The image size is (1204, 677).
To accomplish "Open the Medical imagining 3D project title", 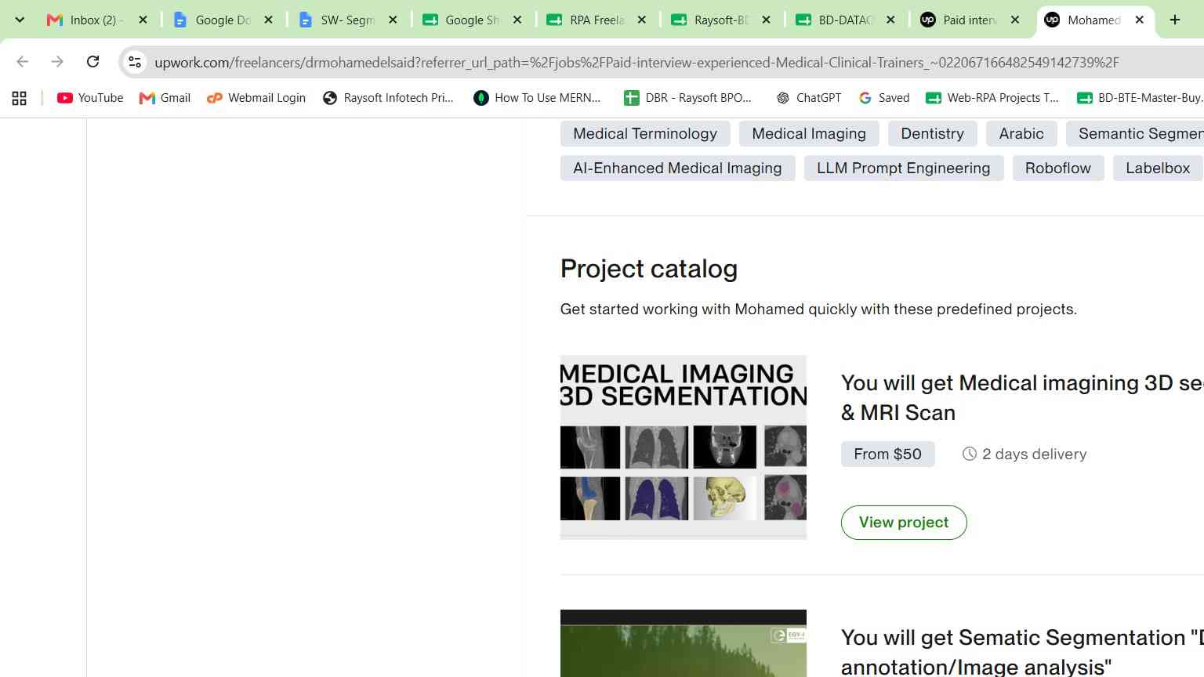I will click(1022, 397).
